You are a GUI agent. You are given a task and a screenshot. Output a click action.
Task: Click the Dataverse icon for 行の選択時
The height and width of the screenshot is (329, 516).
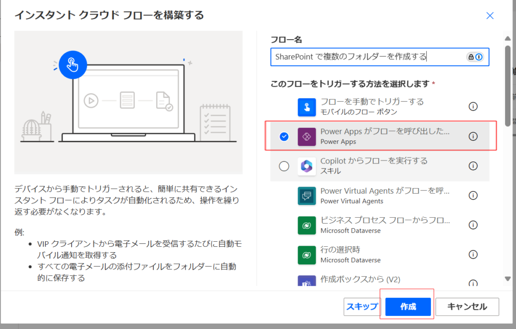307,255
